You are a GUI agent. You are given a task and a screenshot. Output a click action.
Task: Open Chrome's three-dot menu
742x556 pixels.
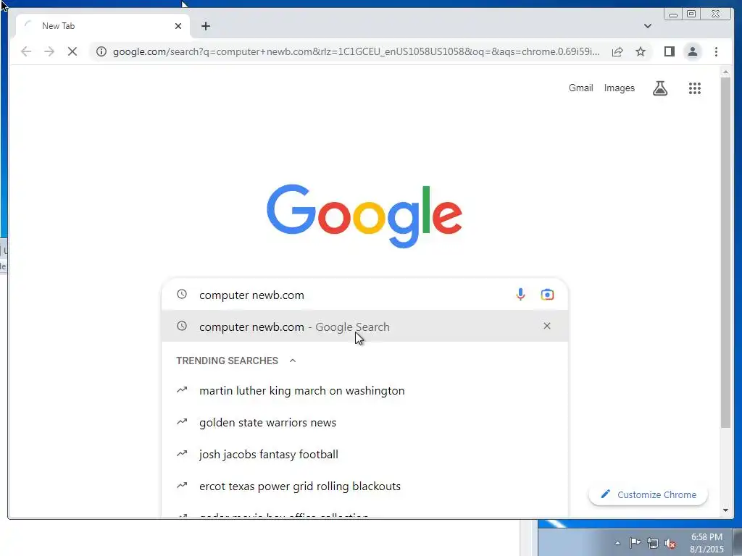click(716, 51)
